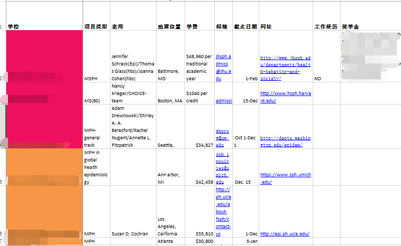Select the $48,960 per academic year cell
Viewport: 401px width, 246px height.
[x=200, y=56]
